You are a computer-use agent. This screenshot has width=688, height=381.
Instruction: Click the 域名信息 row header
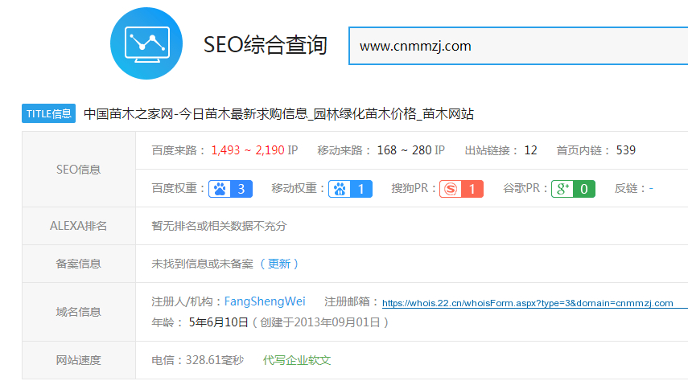tap(79, 312)
